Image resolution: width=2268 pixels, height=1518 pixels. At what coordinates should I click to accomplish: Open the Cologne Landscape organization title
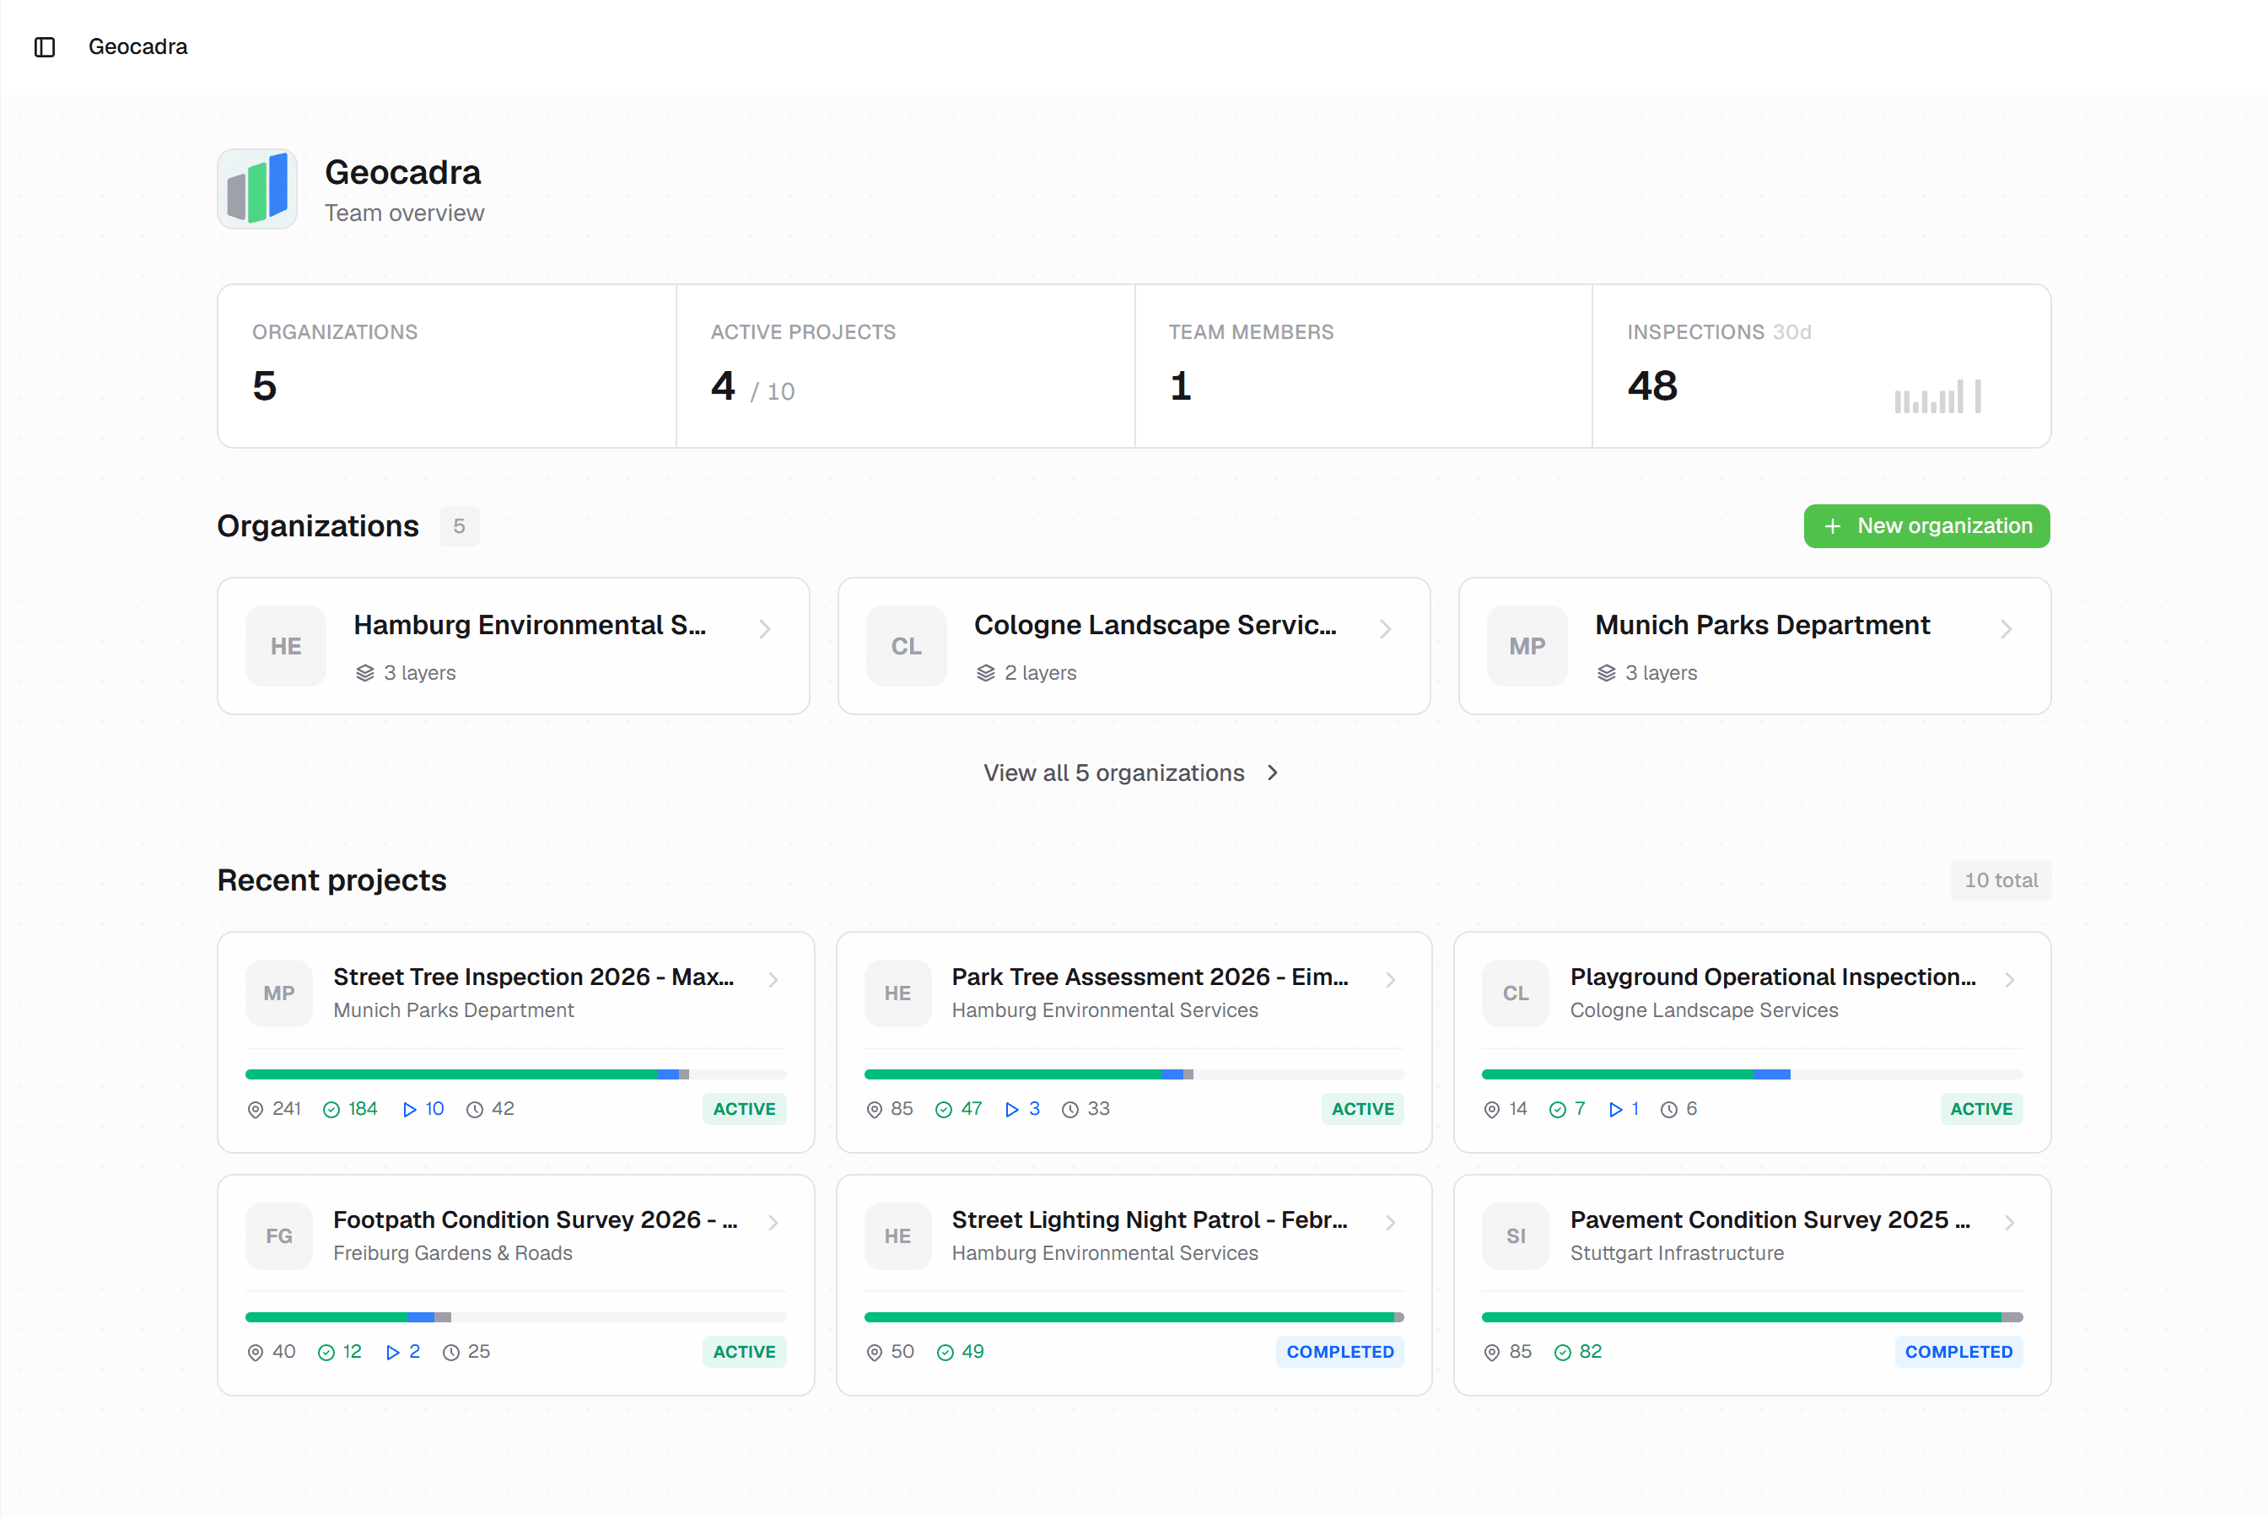pyautogui.click(x=1155, y=626)
